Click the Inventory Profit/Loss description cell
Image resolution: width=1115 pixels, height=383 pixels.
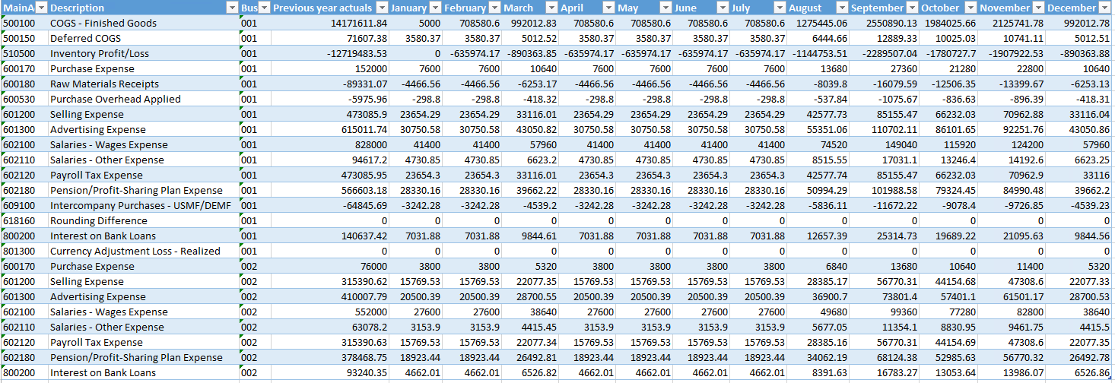point(143,53)
